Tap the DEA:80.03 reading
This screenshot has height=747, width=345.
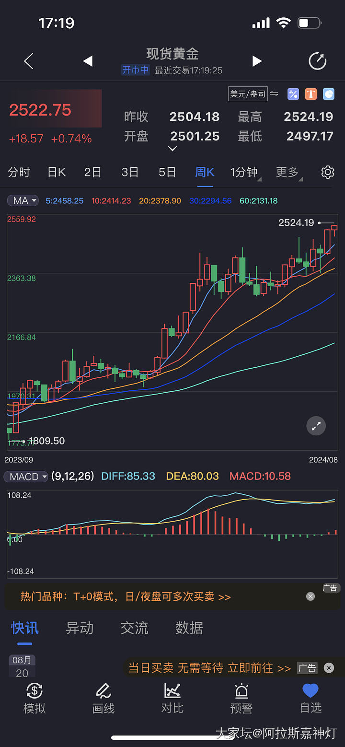click(x=192, y=476)
